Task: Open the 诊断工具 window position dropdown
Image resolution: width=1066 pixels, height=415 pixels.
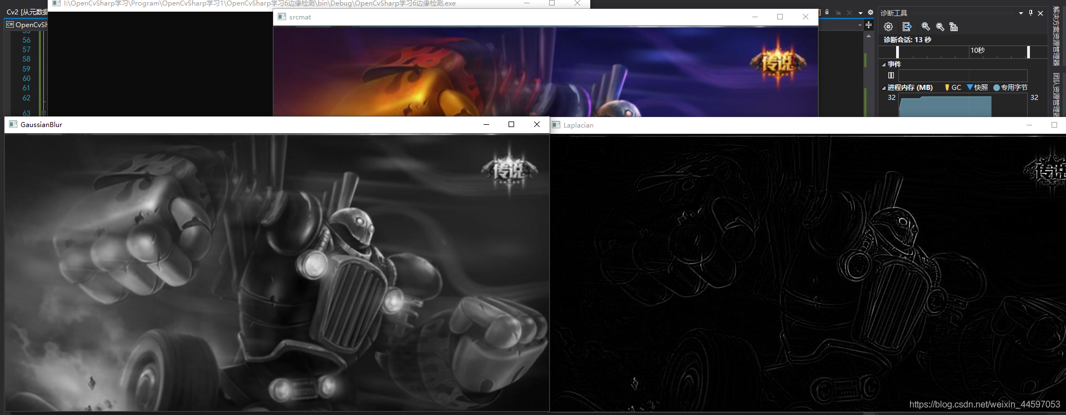Action: pyautogui.click(x=1021, y=13)
